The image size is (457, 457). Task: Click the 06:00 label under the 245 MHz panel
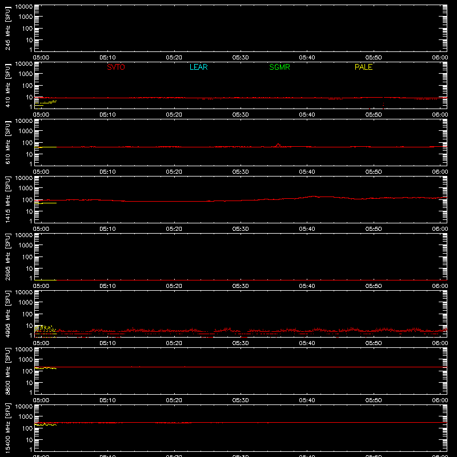[440, 58]
